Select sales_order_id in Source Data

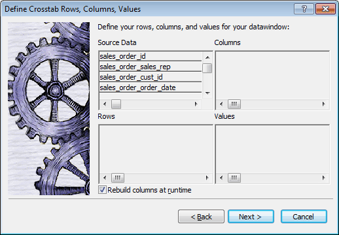click(151, 56)
